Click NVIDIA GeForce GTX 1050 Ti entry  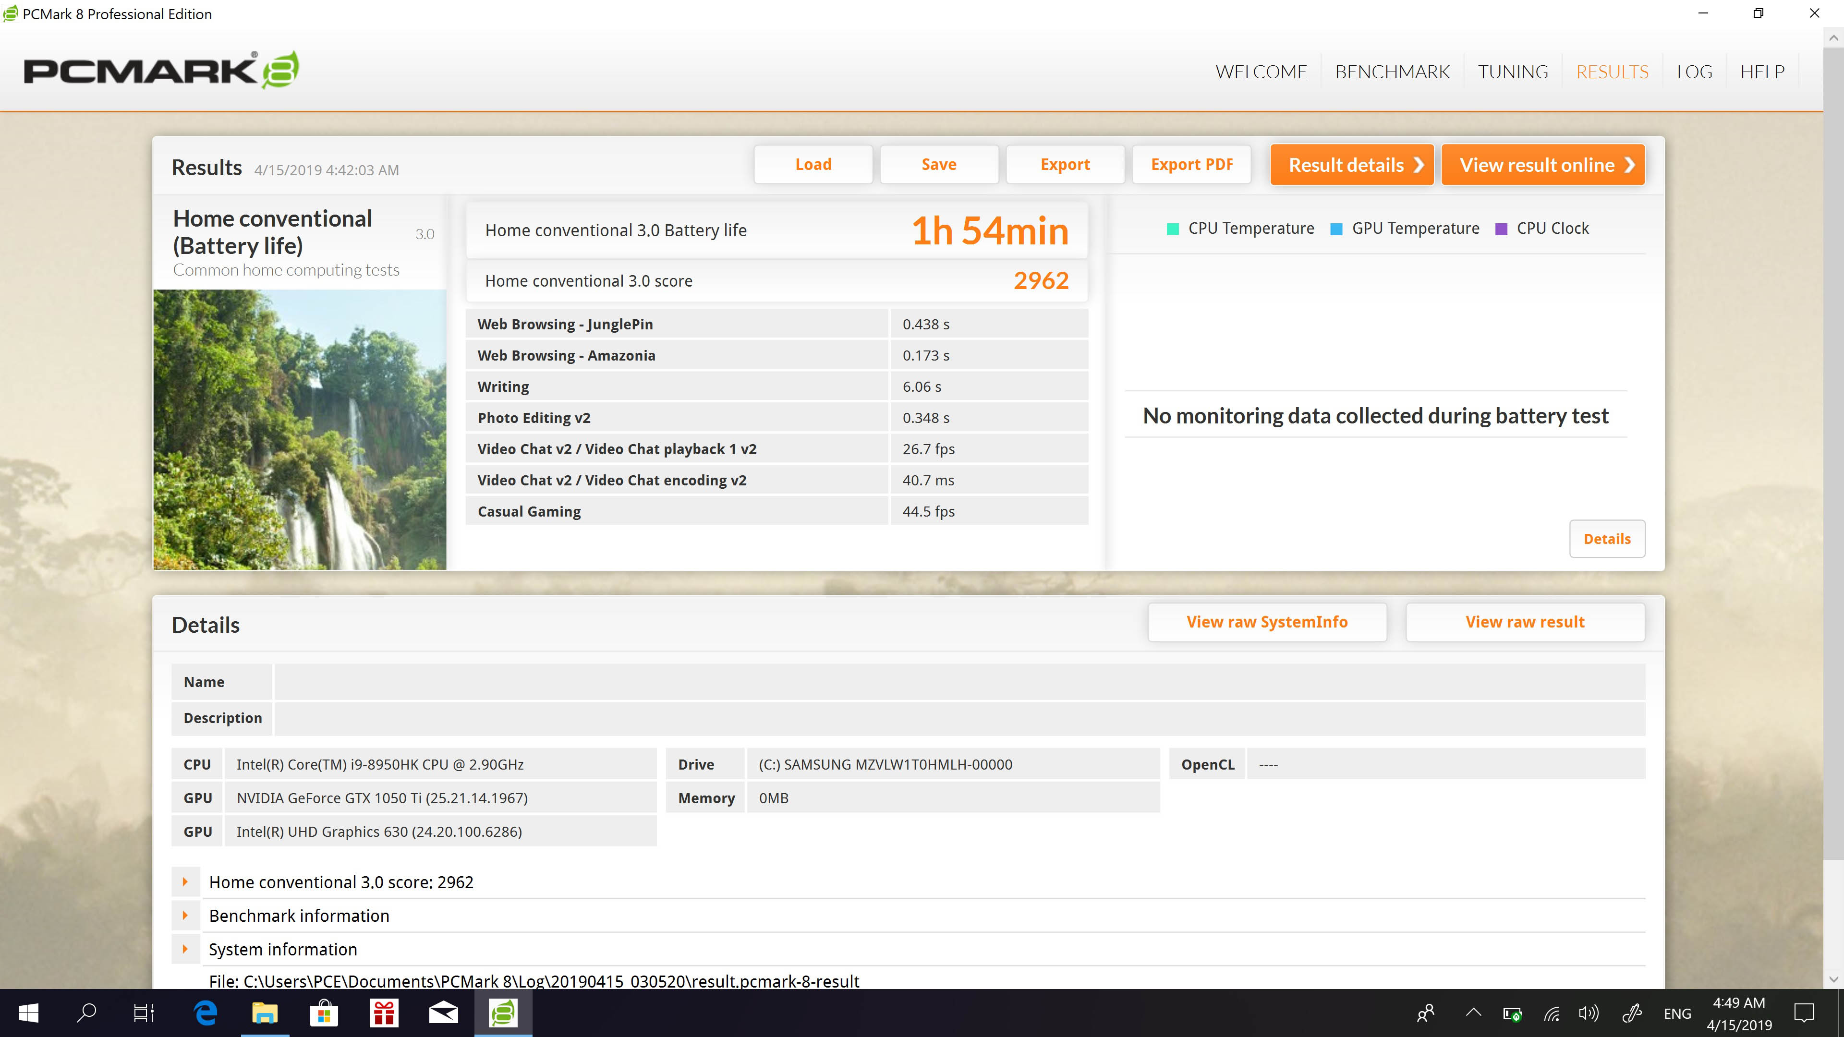[x=440, y=798]
